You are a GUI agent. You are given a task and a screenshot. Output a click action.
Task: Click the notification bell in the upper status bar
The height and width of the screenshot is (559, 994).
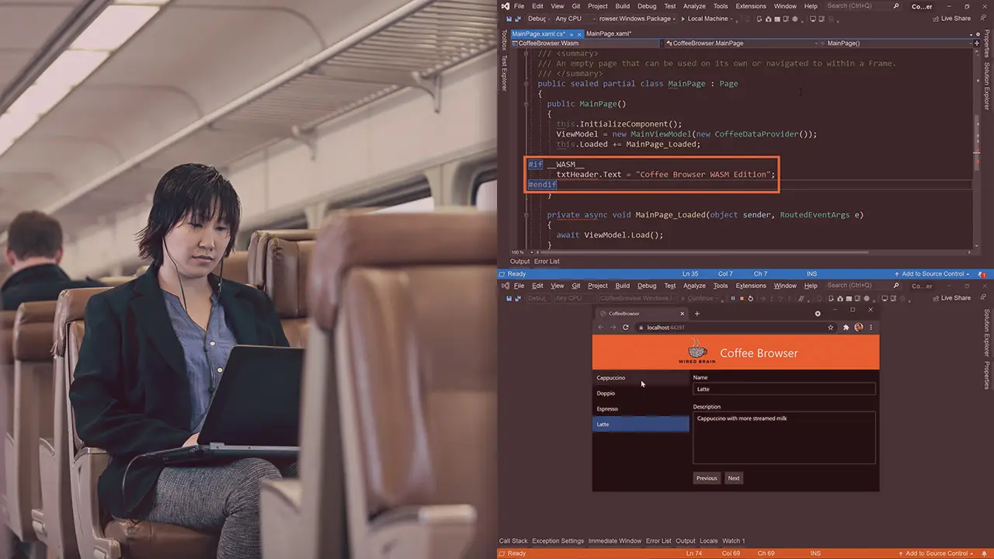(x=982, y=274)
